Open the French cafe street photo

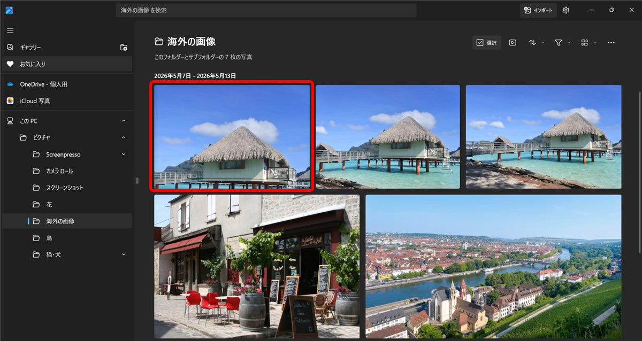[x=257, y=267]
